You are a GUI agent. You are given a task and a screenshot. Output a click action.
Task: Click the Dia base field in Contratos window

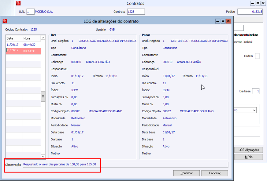pyautogui.click(x=256, y=91)
